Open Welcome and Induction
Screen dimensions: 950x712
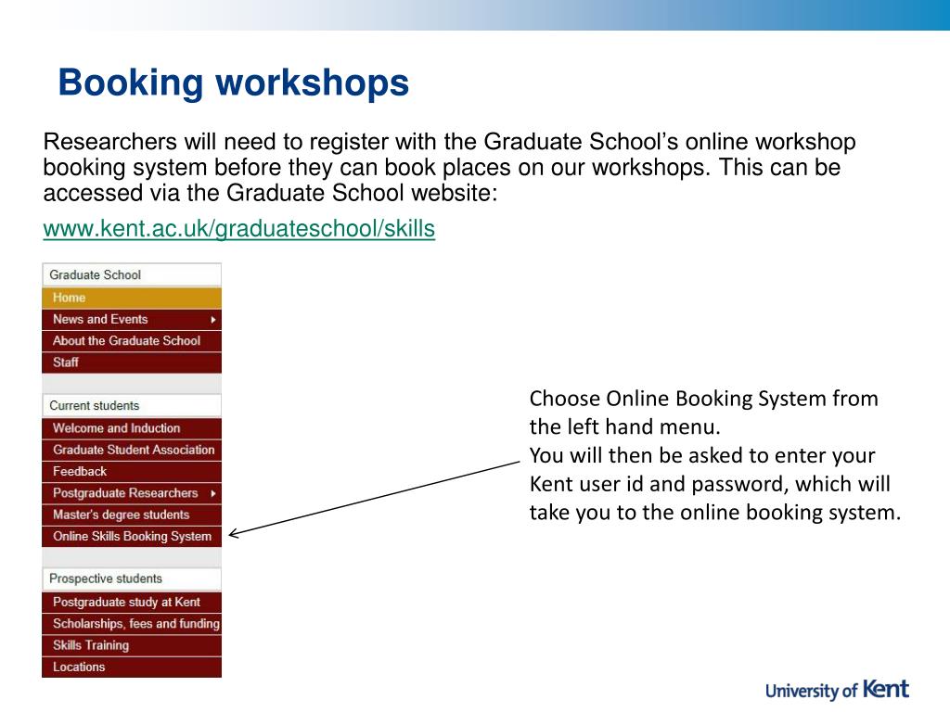pyautogui.click(x=132, y=428)
